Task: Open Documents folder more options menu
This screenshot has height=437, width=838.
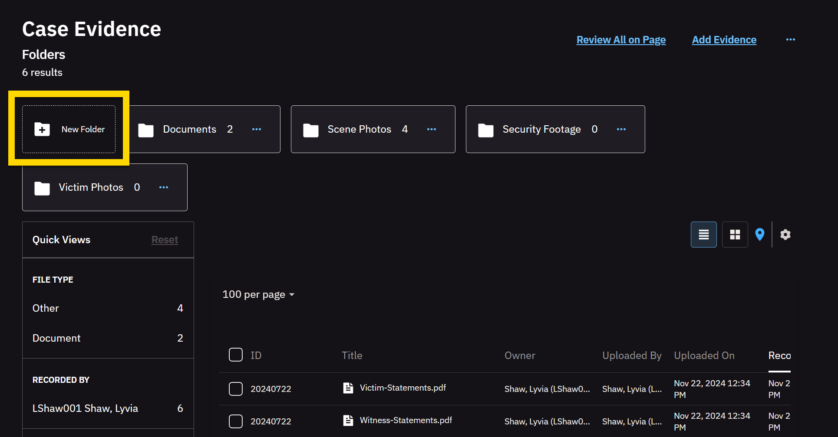Action: click(257, 129)
